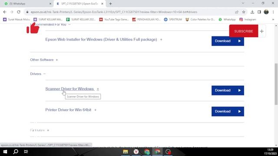The image size is (278, 156).
Task: Go back to previous page
Action: click(x=5, y=12)
